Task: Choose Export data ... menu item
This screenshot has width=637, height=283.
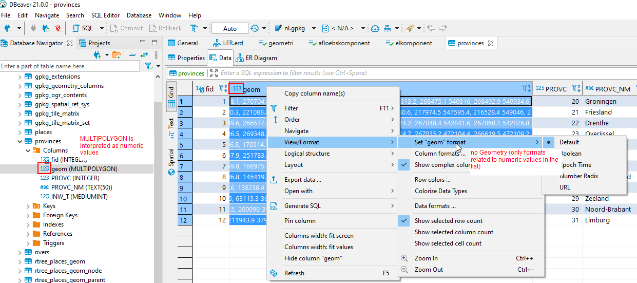Action: pos(333,180)
